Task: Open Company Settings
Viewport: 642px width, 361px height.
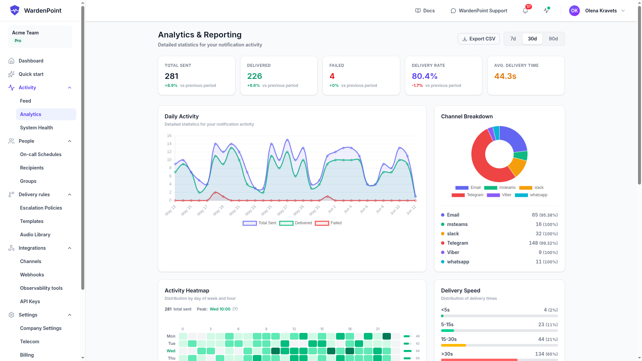Action: pos(46,328)
